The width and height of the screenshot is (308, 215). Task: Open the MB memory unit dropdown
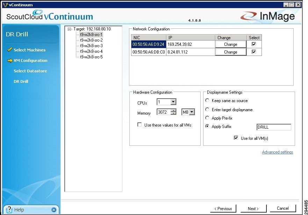point(192,112)
